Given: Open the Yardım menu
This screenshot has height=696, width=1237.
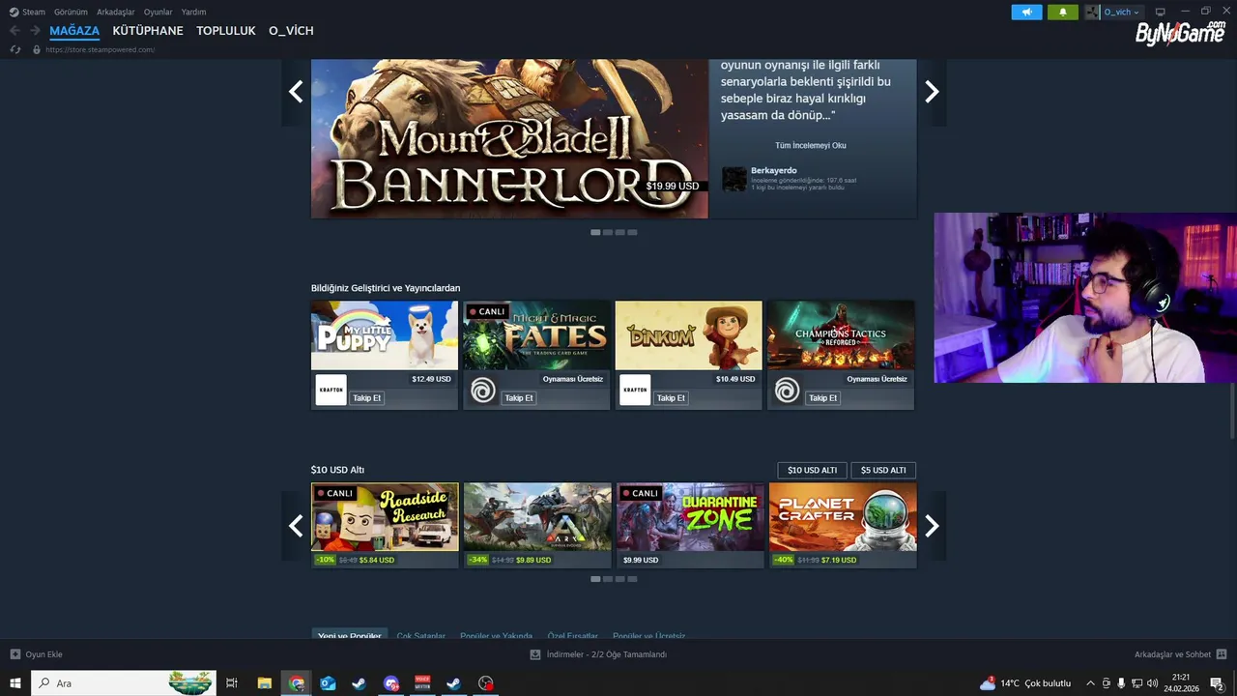Looking at the screenshot, I should [x=193, y=12].
